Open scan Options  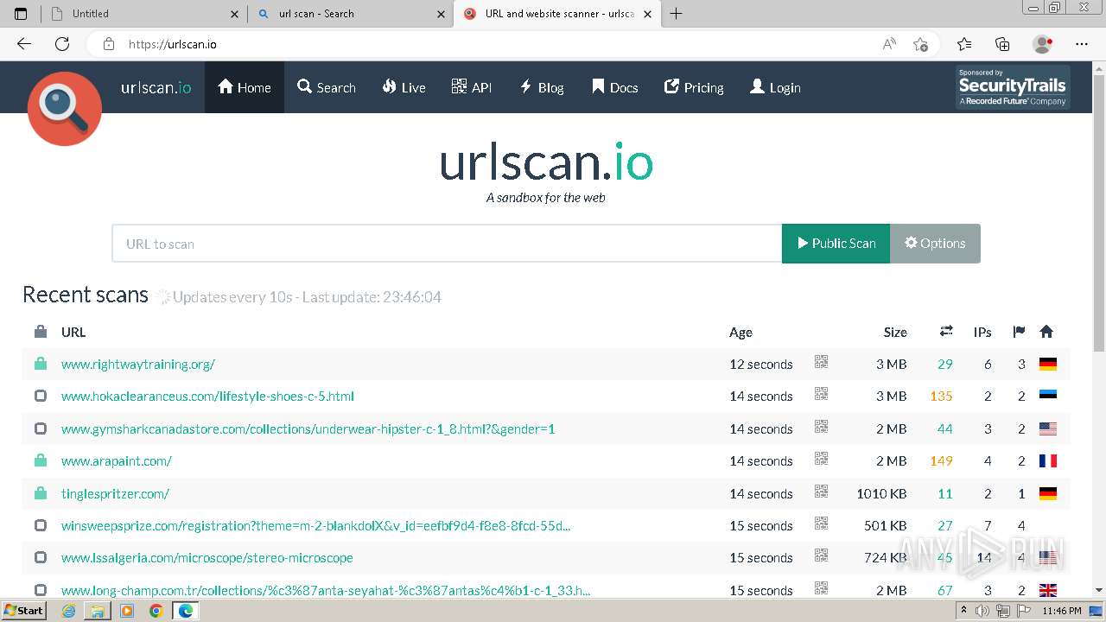(x=935, y=244)
